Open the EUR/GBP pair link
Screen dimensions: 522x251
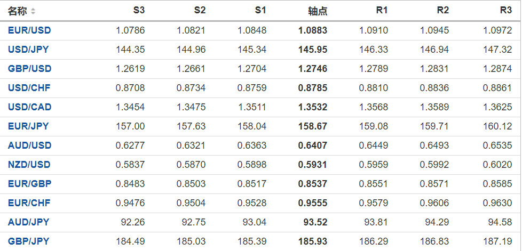coord(29,184)
